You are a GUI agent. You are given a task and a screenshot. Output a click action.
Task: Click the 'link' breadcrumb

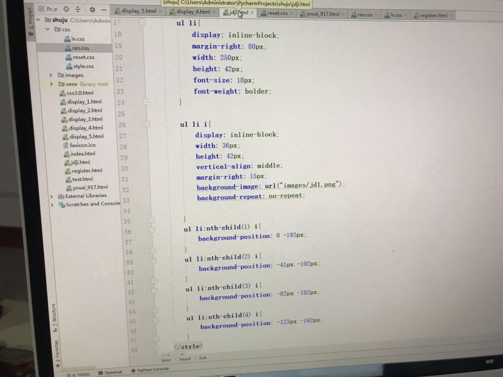(203, 358)
